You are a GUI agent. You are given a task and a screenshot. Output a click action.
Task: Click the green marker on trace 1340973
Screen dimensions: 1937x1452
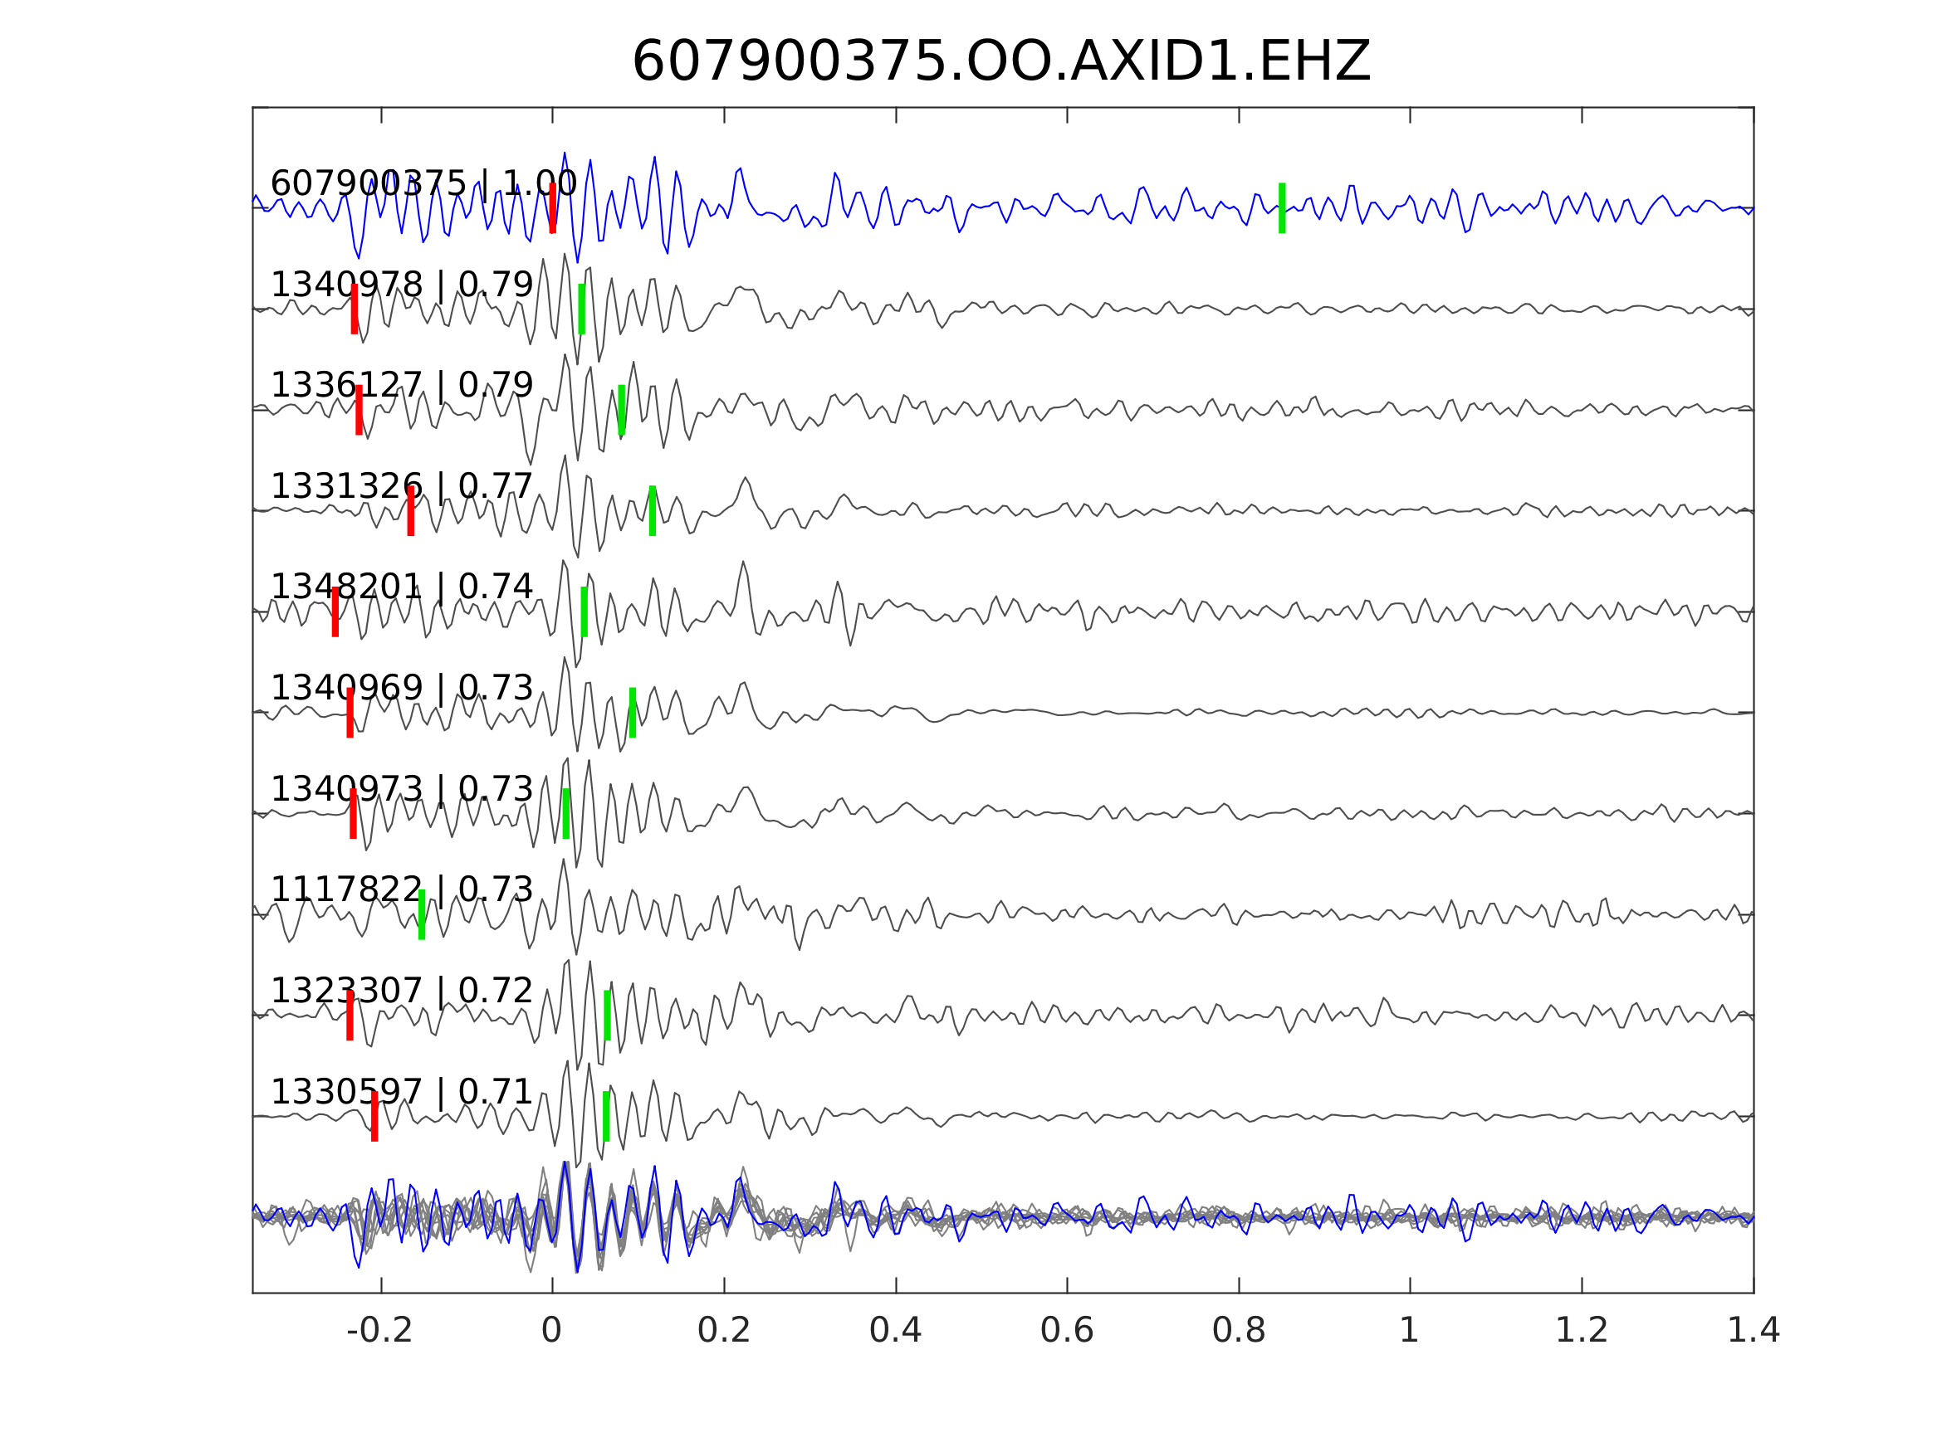565,813
